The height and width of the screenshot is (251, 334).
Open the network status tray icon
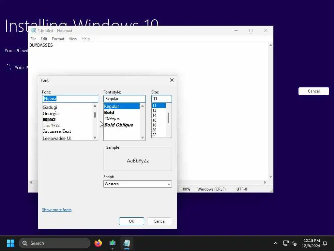click(x=286, y=243)
